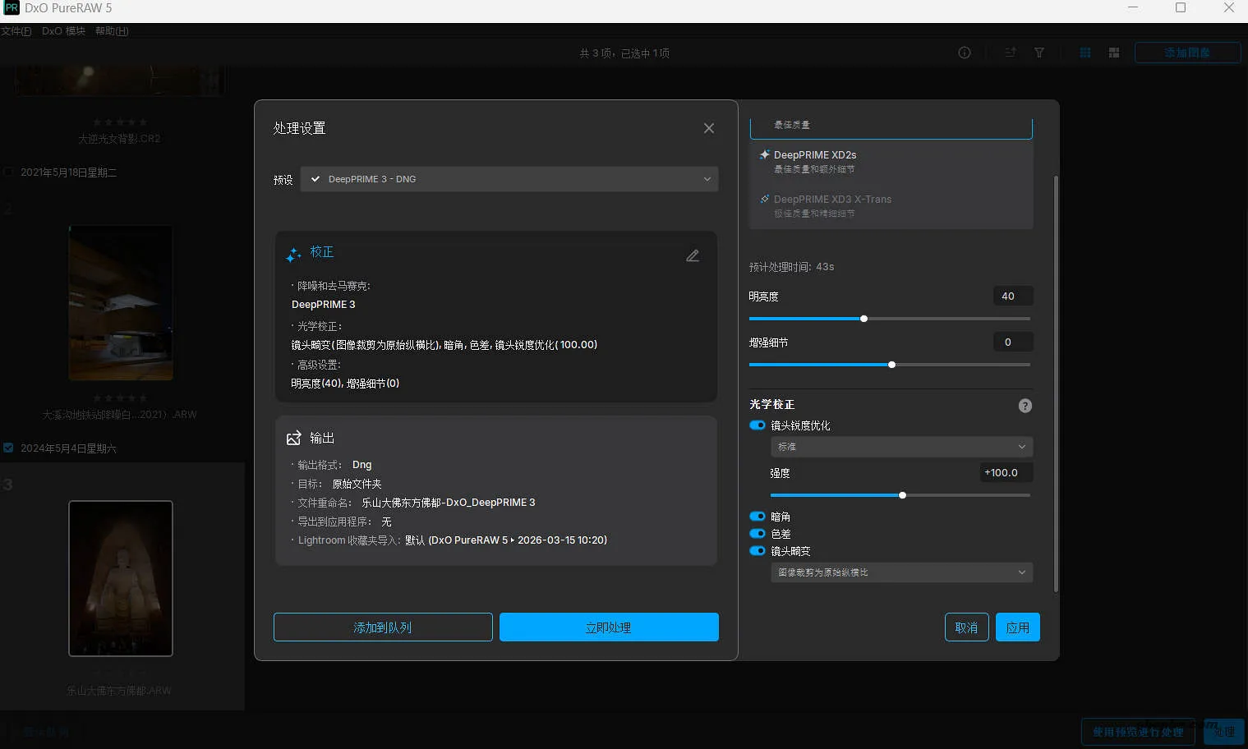
Task: Click the 明亮度 slider handle
Action: pyautogui.click(x=863, y=319)
